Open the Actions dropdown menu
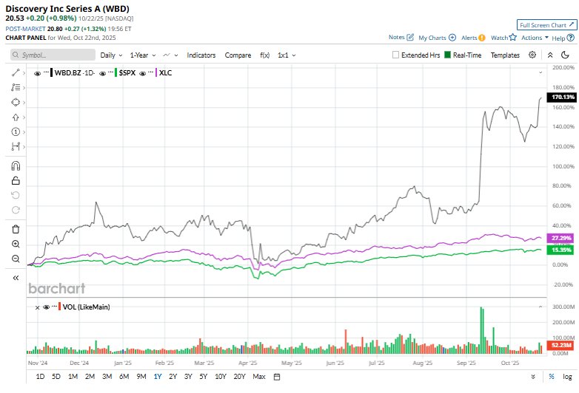Viewport: 579px width, 393px height. pyautogui.click(x=535, y=38)
